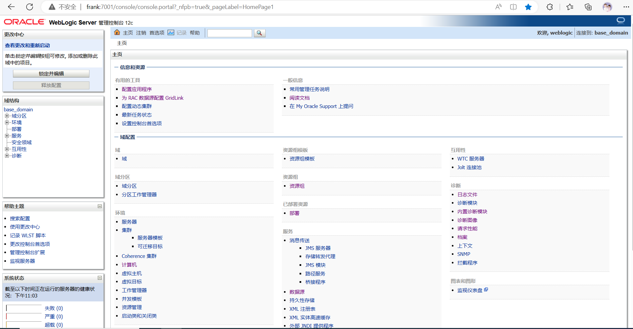Expand the 域分区 tree node
This screenshot has height=329, width=633.
tap(7, 116)
